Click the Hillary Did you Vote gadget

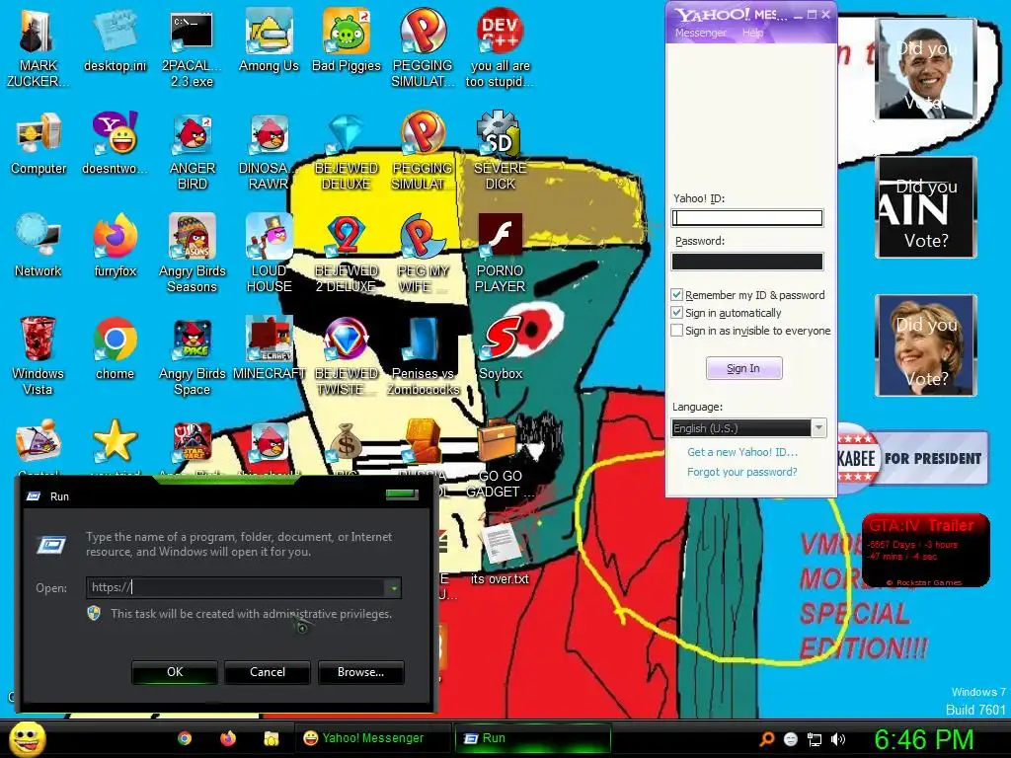pyautogui.click(x=925, y=344)
